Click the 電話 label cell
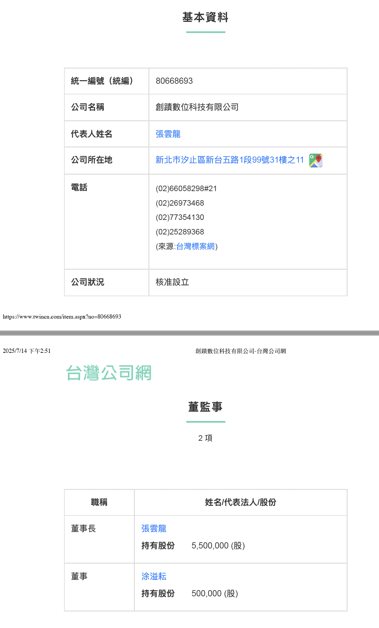 tap(107, 222)
